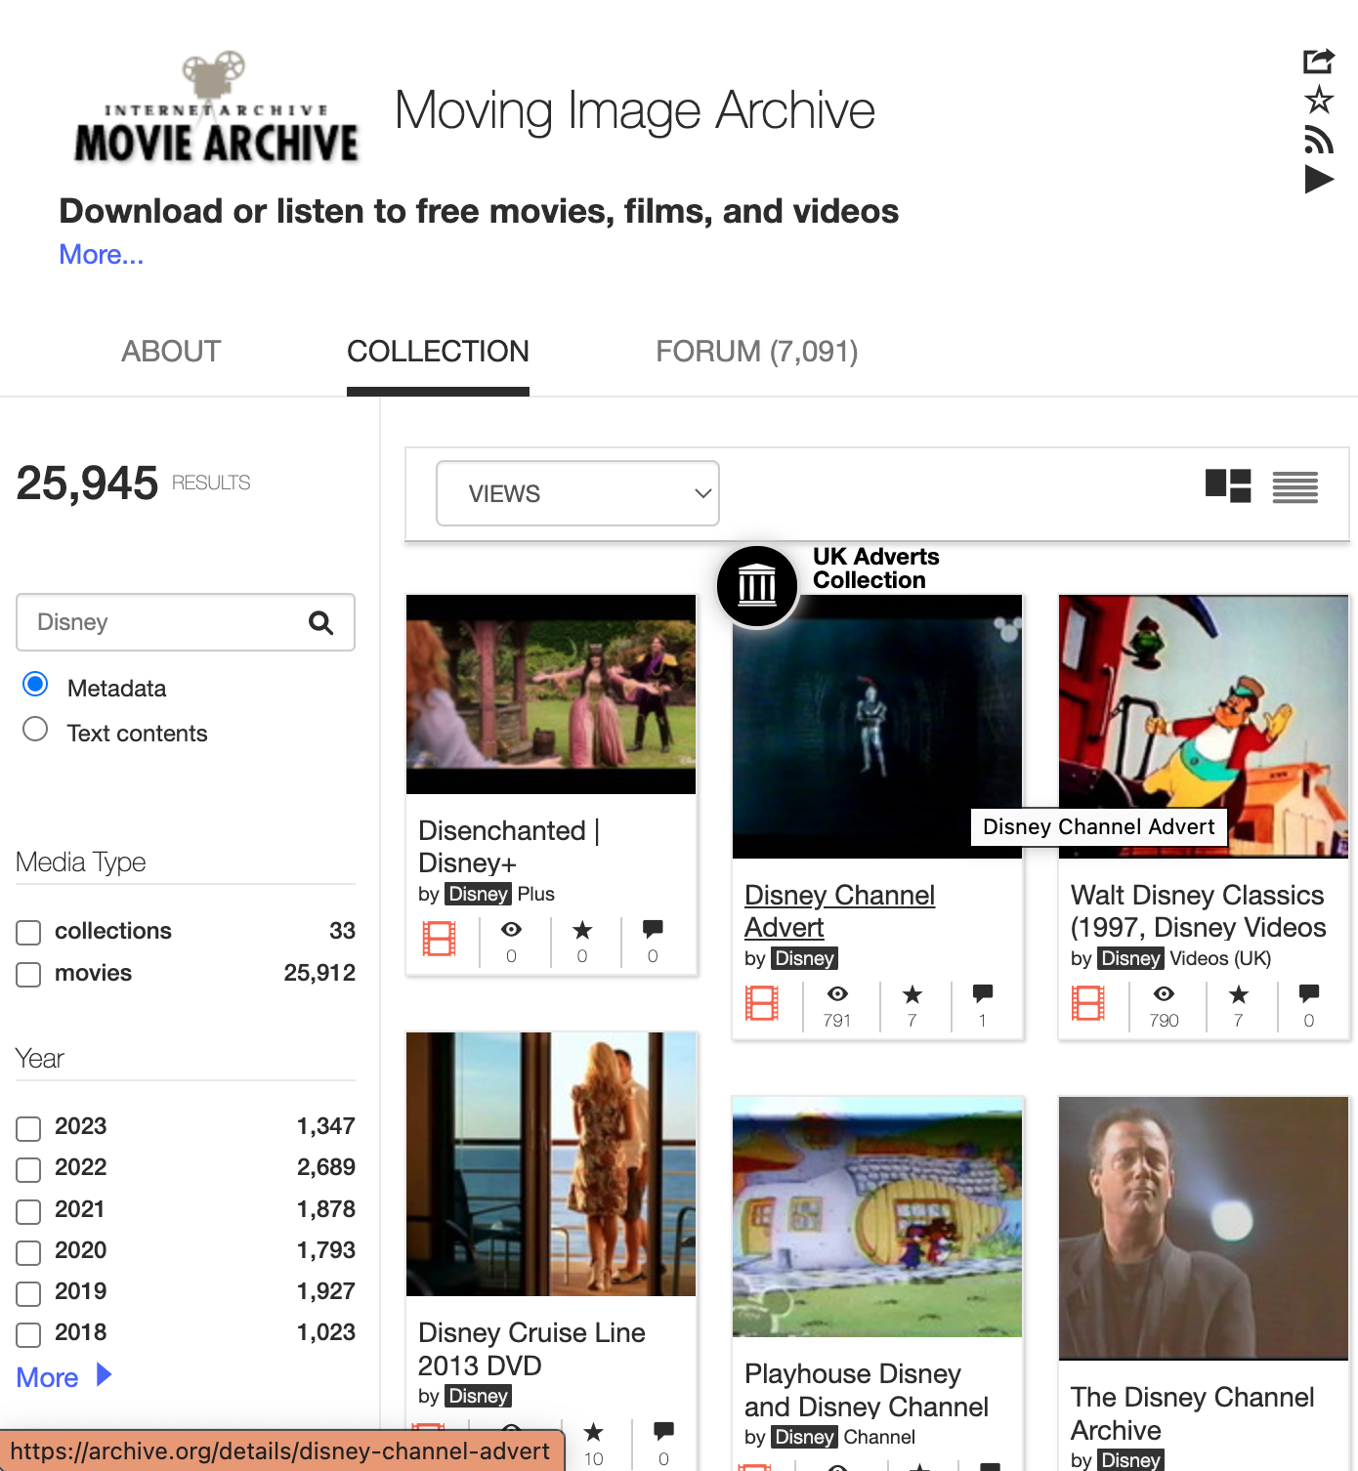Open the Disenchanted thumbnail
Screen dimensions: 1358x1471
coord(551,694)
